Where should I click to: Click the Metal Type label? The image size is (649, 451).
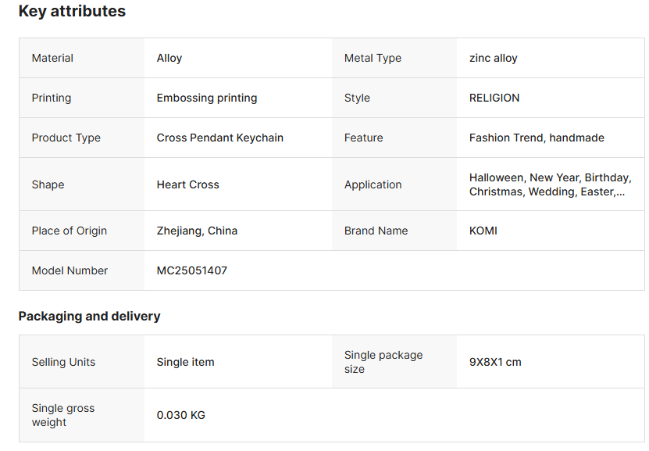click(x=373, y=58)
